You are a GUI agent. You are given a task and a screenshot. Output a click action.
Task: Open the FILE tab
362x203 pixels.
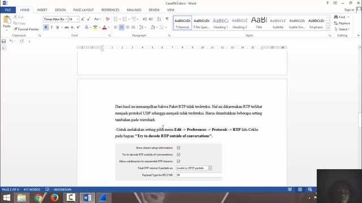point(8,10)
